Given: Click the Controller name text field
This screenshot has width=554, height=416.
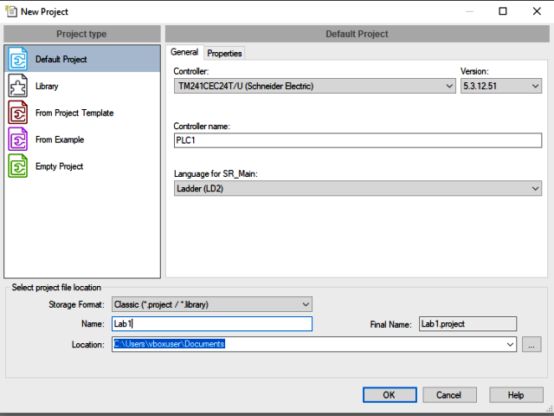Looking at the screenshot, I should point(357,140).
